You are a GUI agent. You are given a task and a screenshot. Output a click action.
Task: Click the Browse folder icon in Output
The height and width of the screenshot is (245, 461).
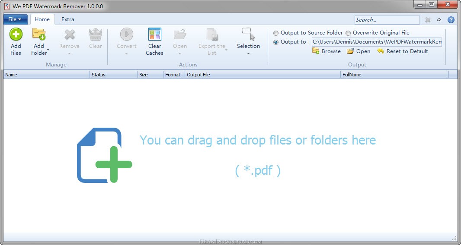pos(316,51)
